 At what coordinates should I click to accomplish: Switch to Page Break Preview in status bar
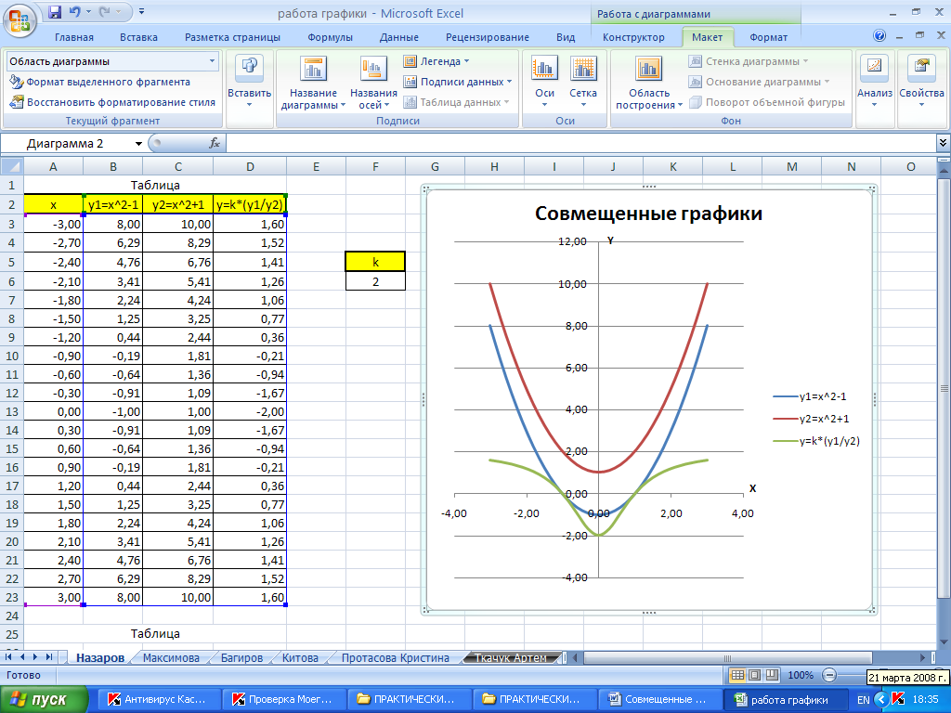[x=772, y=675]
